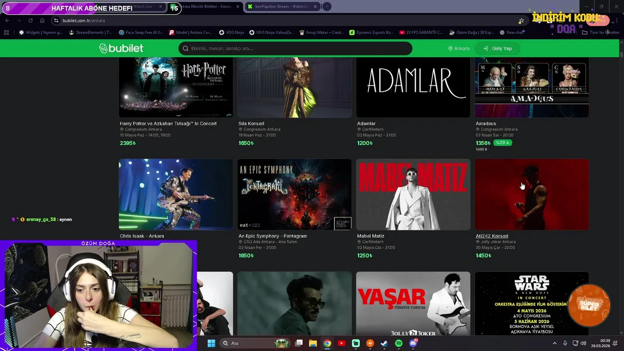
Task: Click the address bar with bubilet.com.tr/ankara
Action: (x=288, y=20)
